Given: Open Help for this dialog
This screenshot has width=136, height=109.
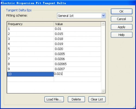Looking at the screenshot, I should click(122, 35).
